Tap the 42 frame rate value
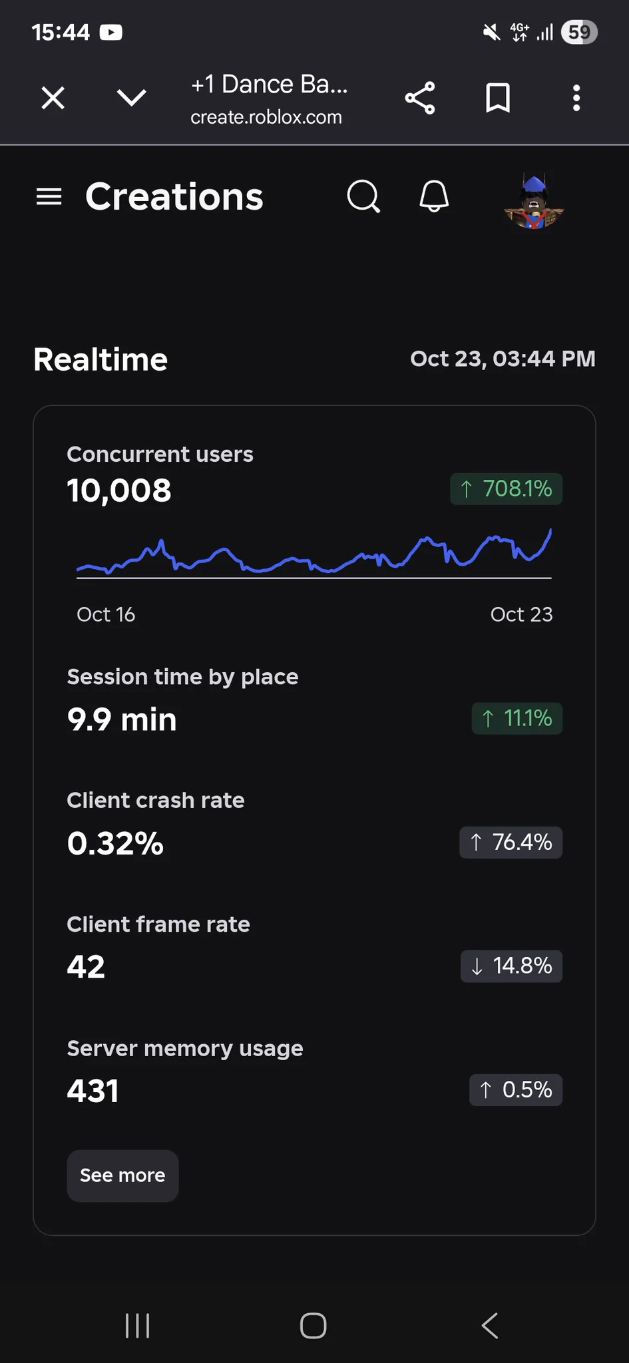This screenshot has width=629, height=1363. [x=86, y=967]
